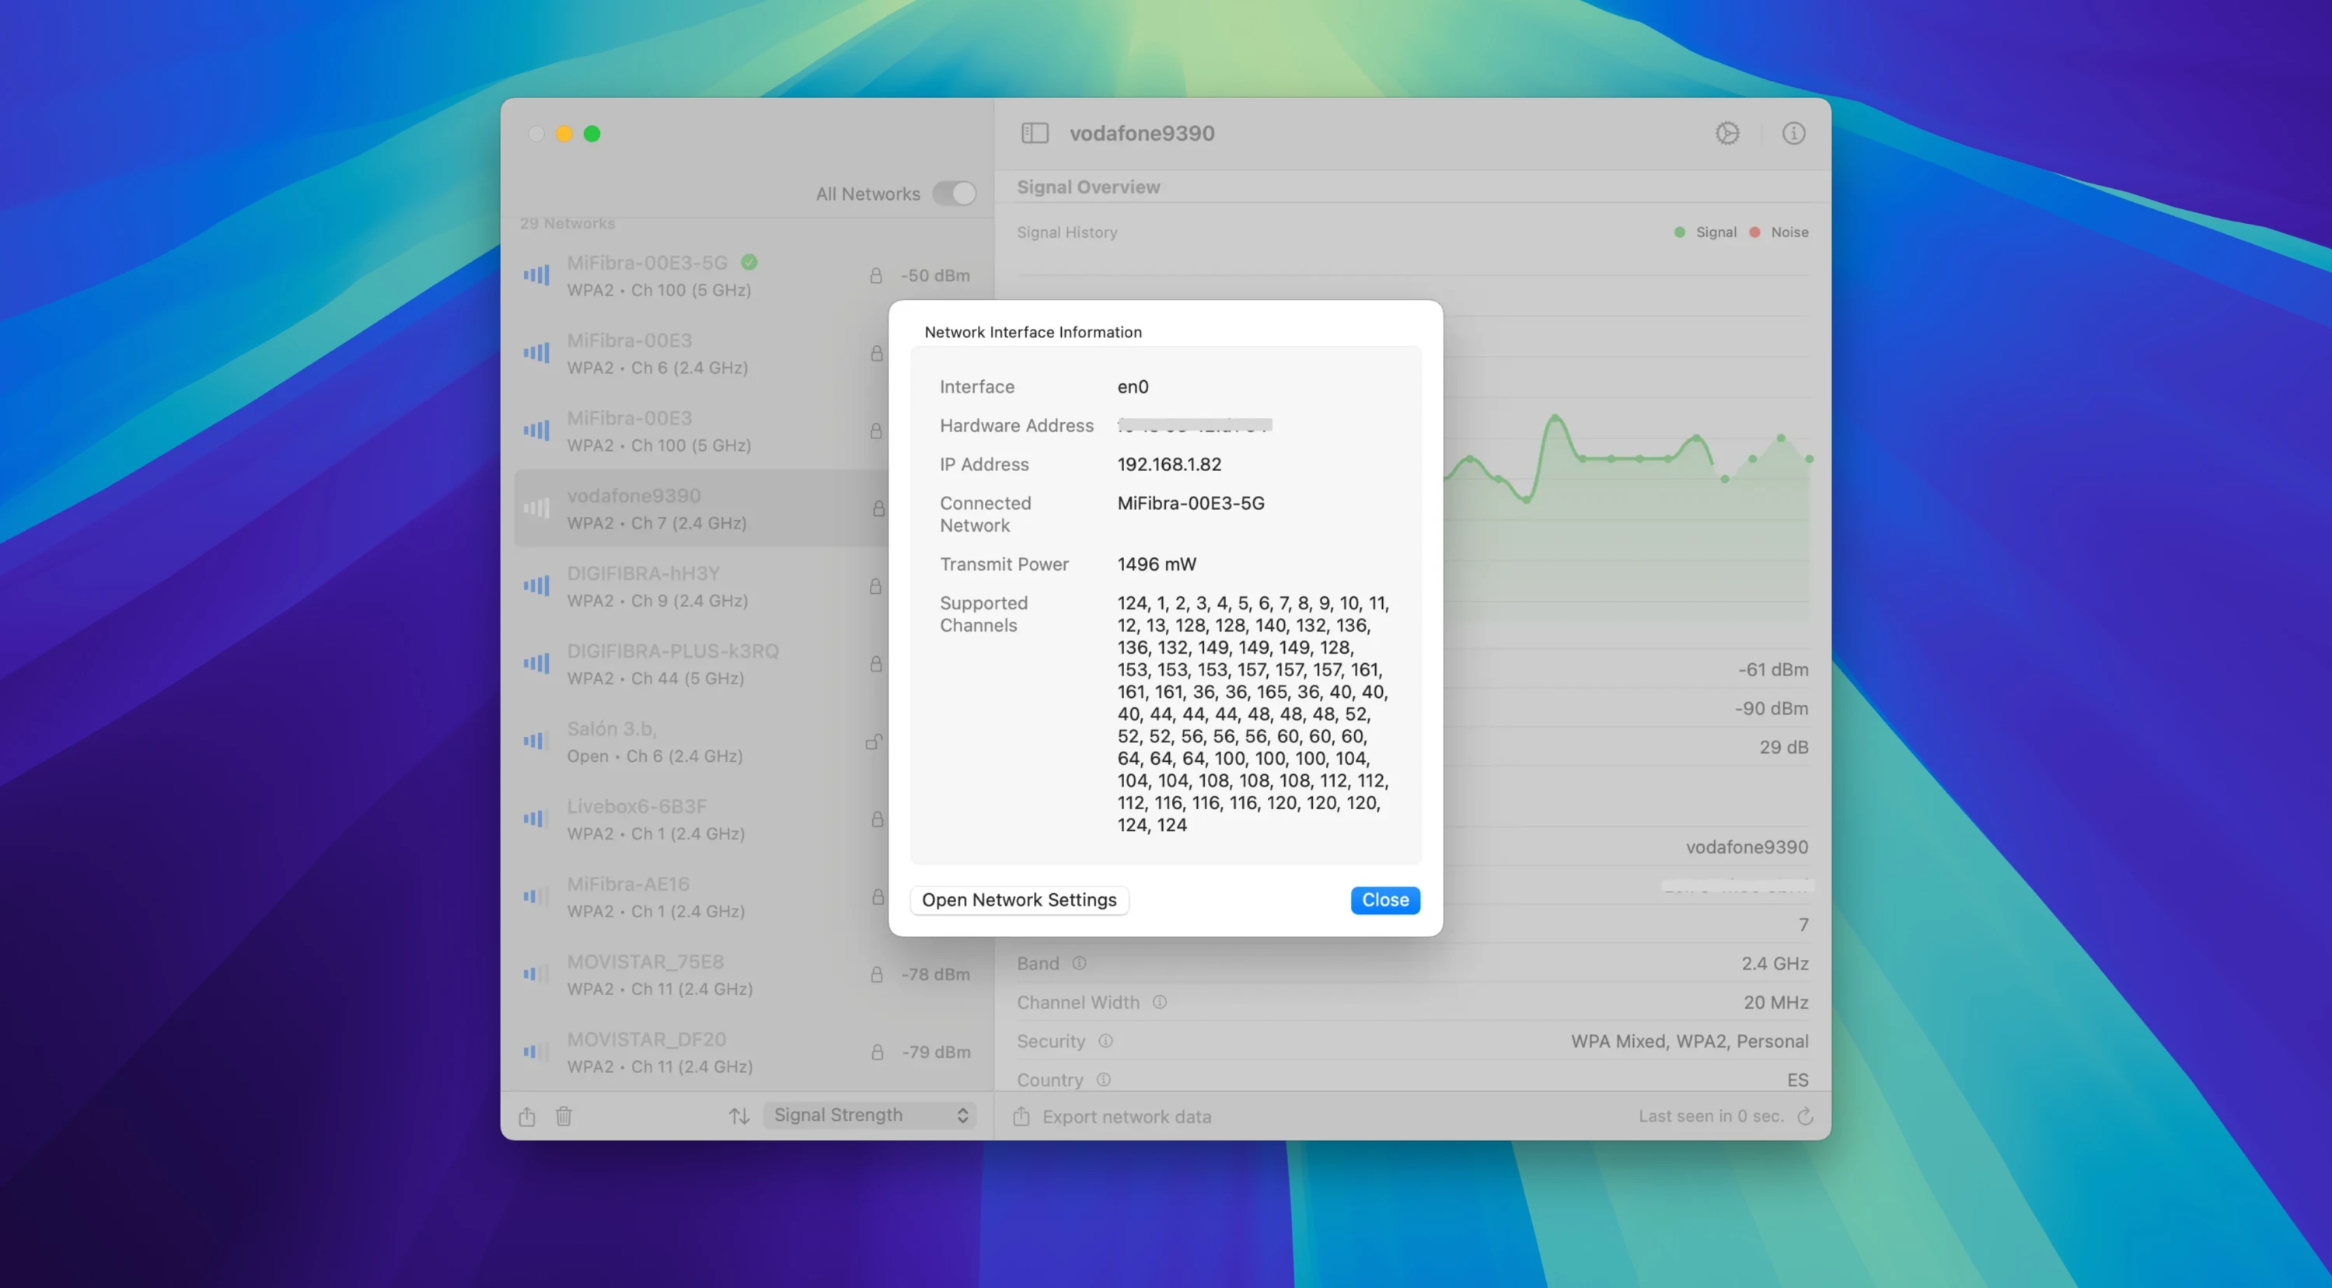Click info icon next to Country
Image resolution: width=2332 pixels, height=1288 pixels.
(1104, 1080)
